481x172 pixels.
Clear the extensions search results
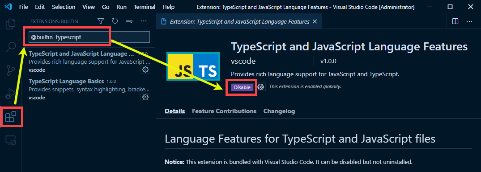[x=129, y=21]
